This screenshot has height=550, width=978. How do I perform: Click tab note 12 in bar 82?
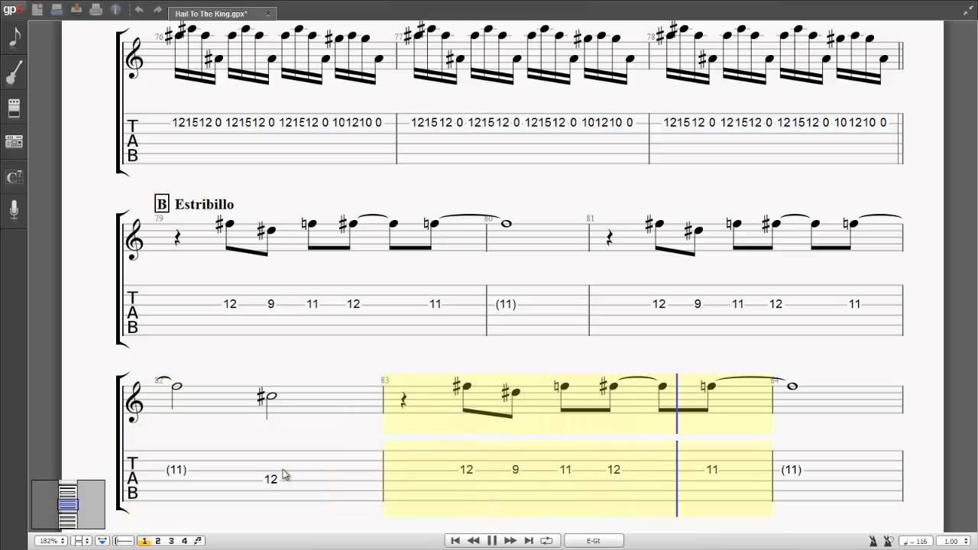coord(271,479)
